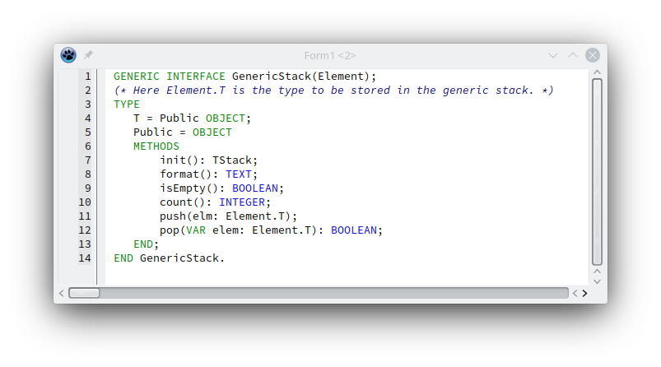Screen dimensions: 661x367
Task: Click the GENERIC keyword on line 1
Action: point(137,77)
